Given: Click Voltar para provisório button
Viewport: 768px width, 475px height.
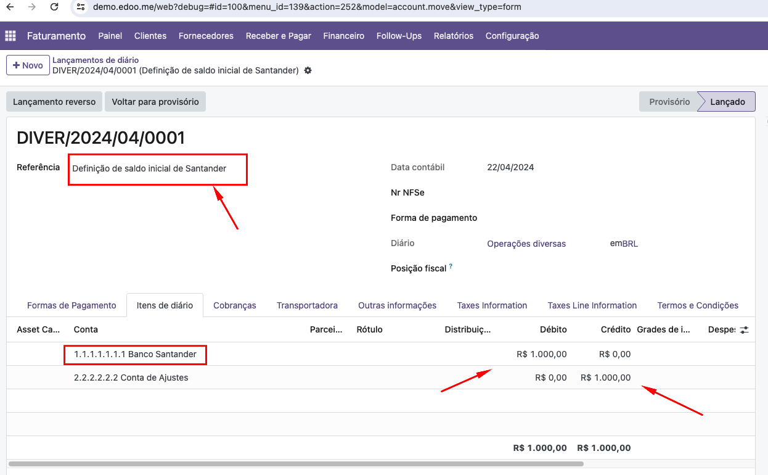Looking at the screenshot, I should (x=155, y=102).
